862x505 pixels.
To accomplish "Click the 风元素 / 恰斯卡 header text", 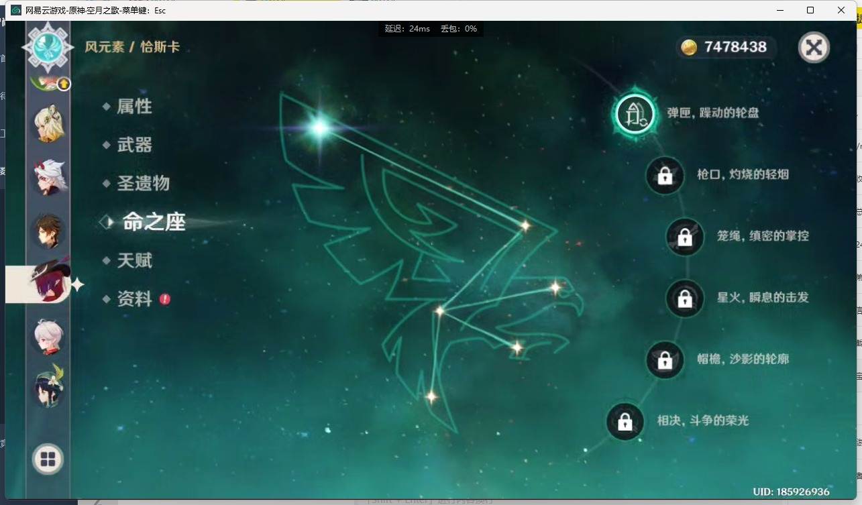I will (x=132, y=47).
